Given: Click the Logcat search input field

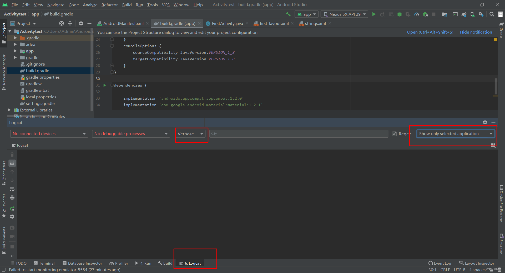Looking at the screenshot, I should point(299,134).
